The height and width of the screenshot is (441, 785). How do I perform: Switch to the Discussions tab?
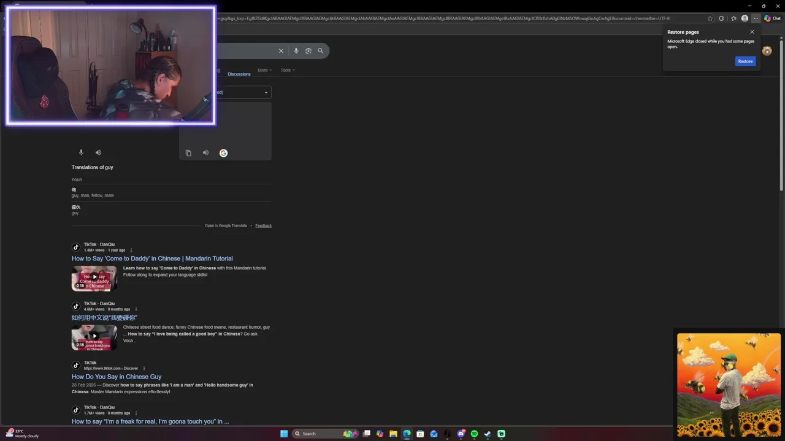pos(239,74)
